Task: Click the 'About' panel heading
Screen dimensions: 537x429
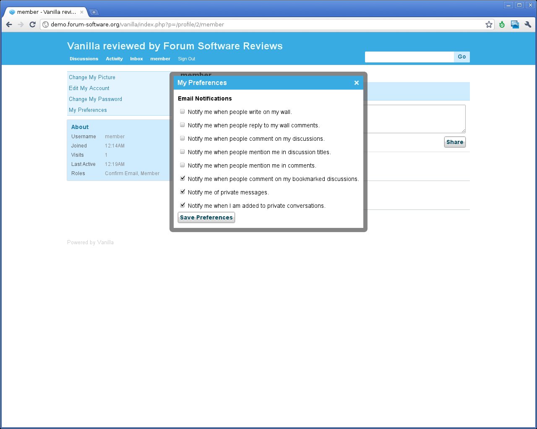Action: pyautogui.click(x=80, y=127)
